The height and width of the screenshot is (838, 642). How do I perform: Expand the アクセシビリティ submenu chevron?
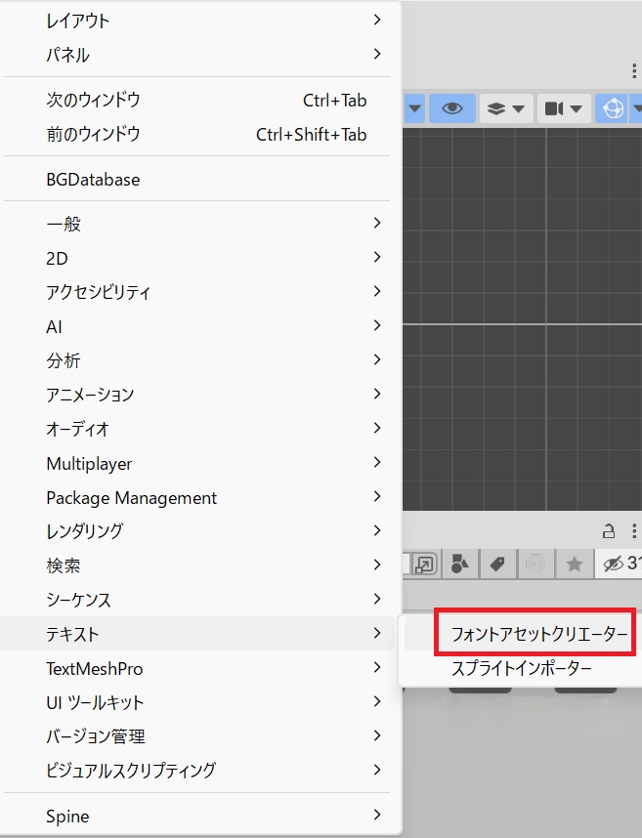377,291
